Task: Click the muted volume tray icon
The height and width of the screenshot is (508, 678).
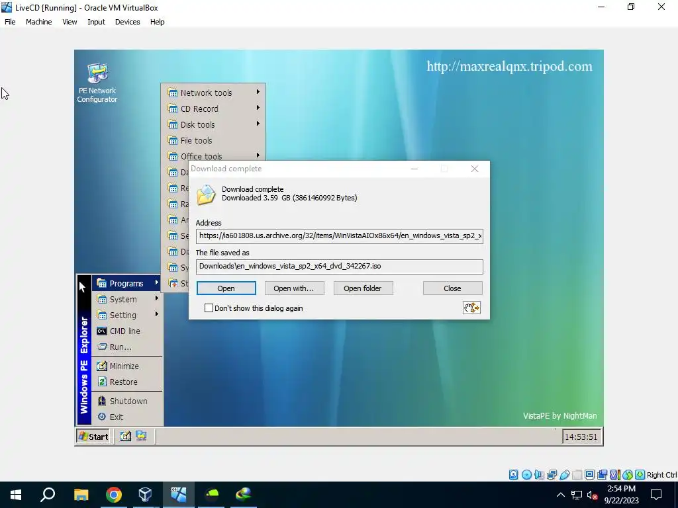Action: [x=593, y=495]
